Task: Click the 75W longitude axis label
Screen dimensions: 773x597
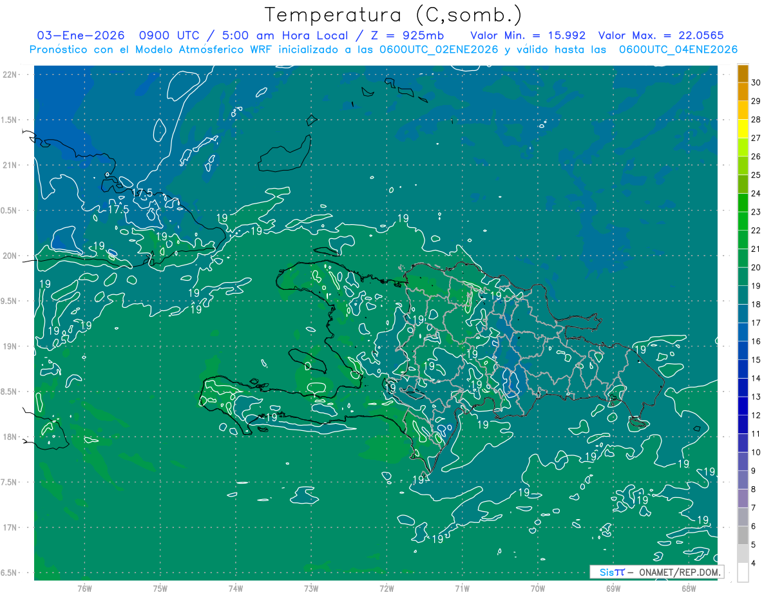Action: pyautogui.click(x=160, y=588)
